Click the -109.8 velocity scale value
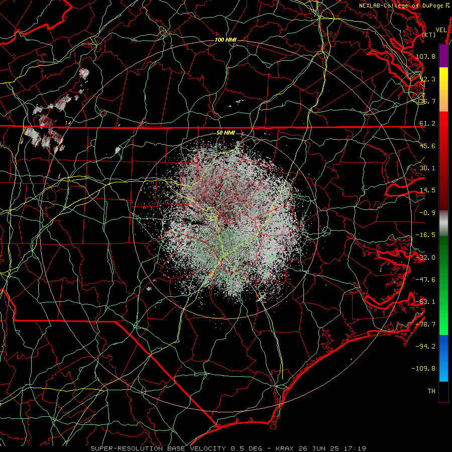Screen dimensions: 452x452 (x=424, y=369)
